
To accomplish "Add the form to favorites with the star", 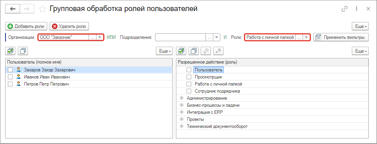I will (43, 9).
